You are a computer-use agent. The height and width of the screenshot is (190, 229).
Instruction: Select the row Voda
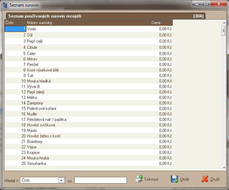click(89, 29)
